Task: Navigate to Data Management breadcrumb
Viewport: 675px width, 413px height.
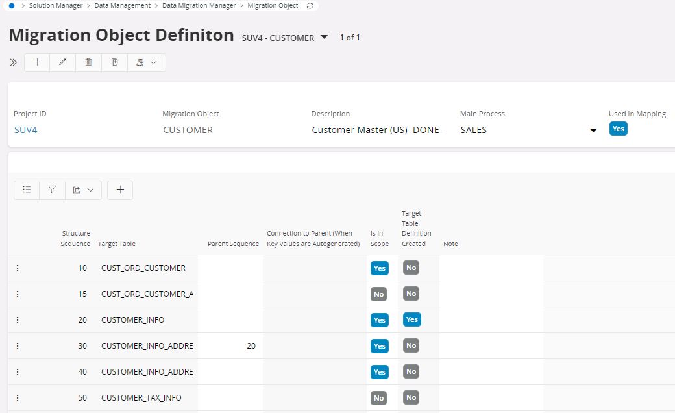Action: click(122, 6)
